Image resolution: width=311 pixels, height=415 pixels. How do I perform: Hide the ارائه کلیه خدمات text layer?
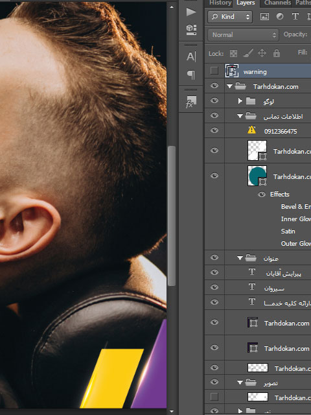tap(214, 302)
